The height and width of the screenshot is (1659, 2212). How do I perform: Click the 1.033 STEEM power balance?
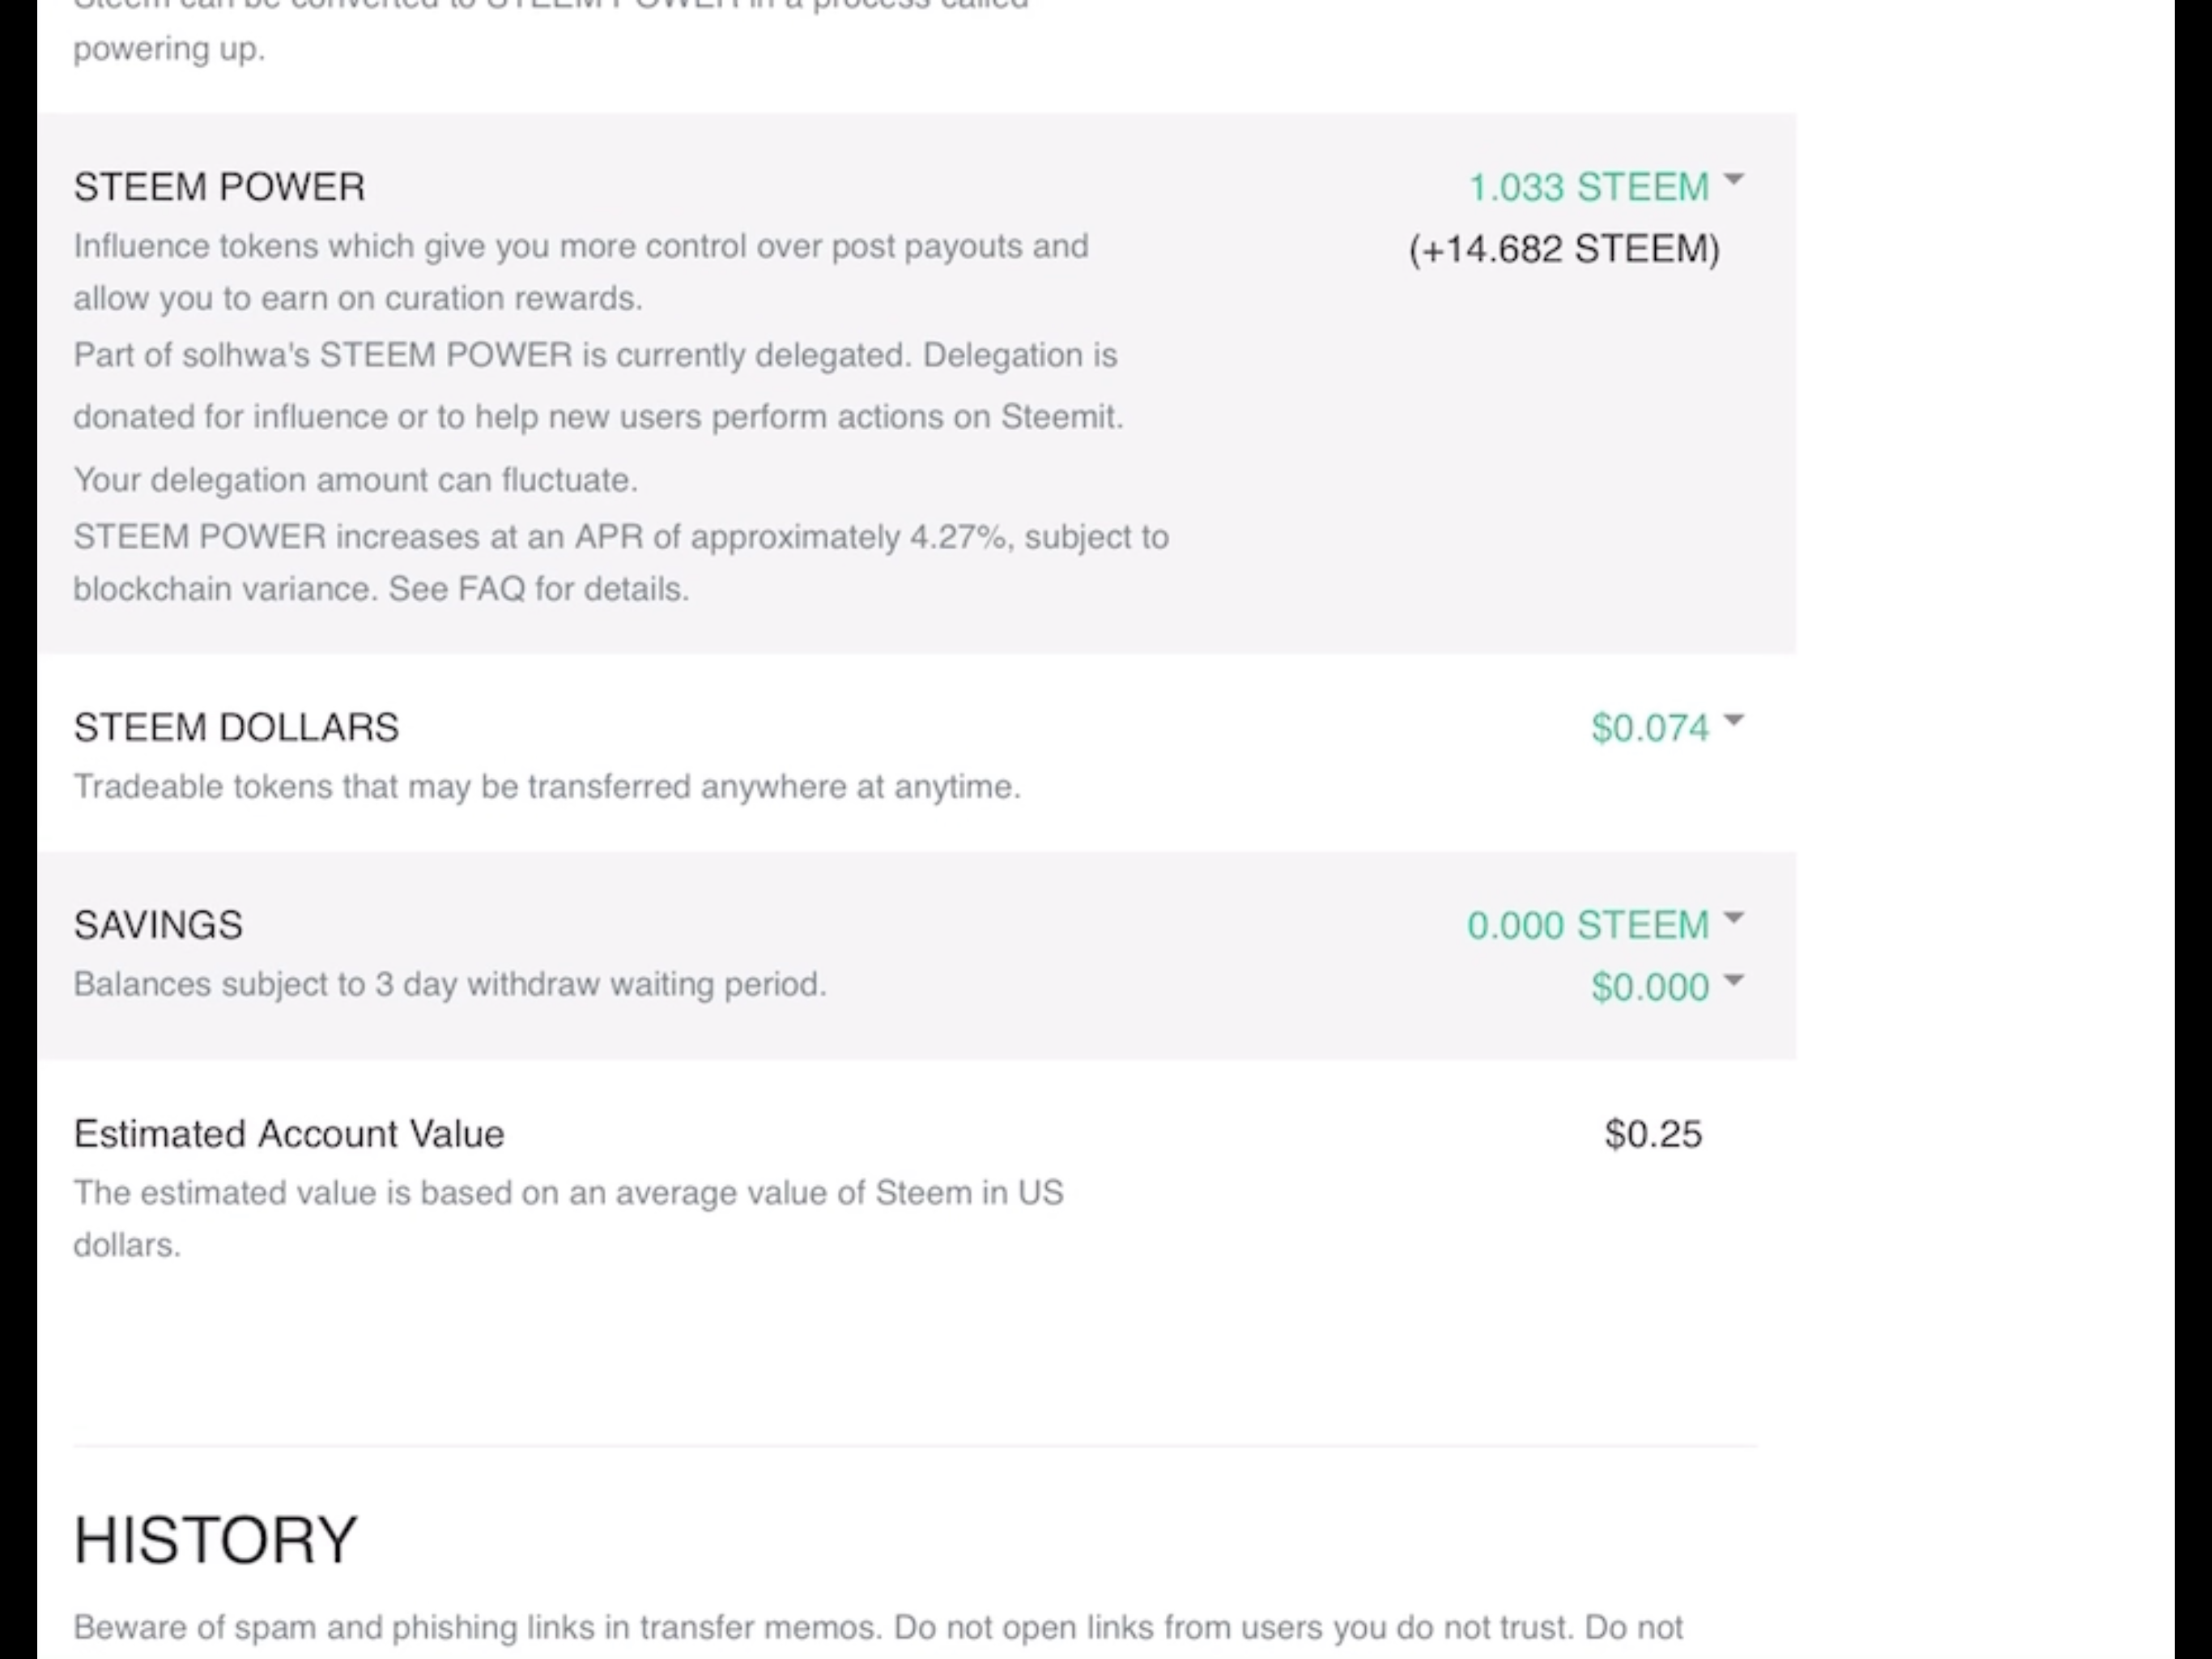pos(1587,187)
